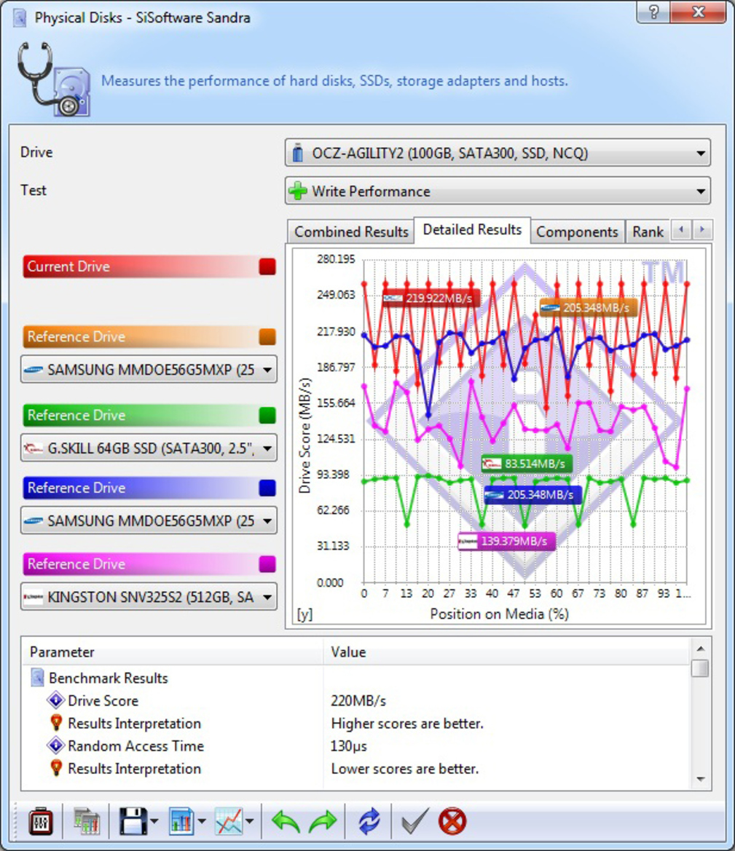Click the red Current Drive color swatch
The height and width of the screenshot is (851, 735).
coord(267,266)
